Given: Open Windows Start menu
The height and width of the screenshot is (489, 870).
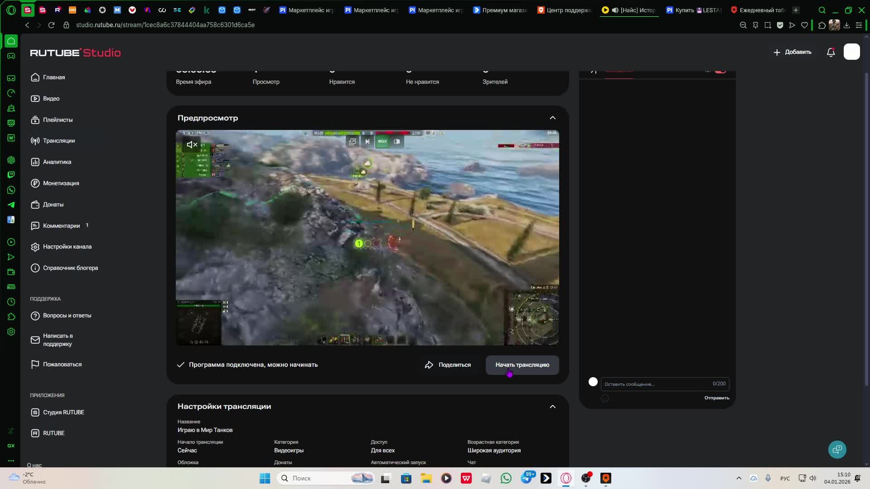Looking at the screenshot, I should click(x=265, y=479).
